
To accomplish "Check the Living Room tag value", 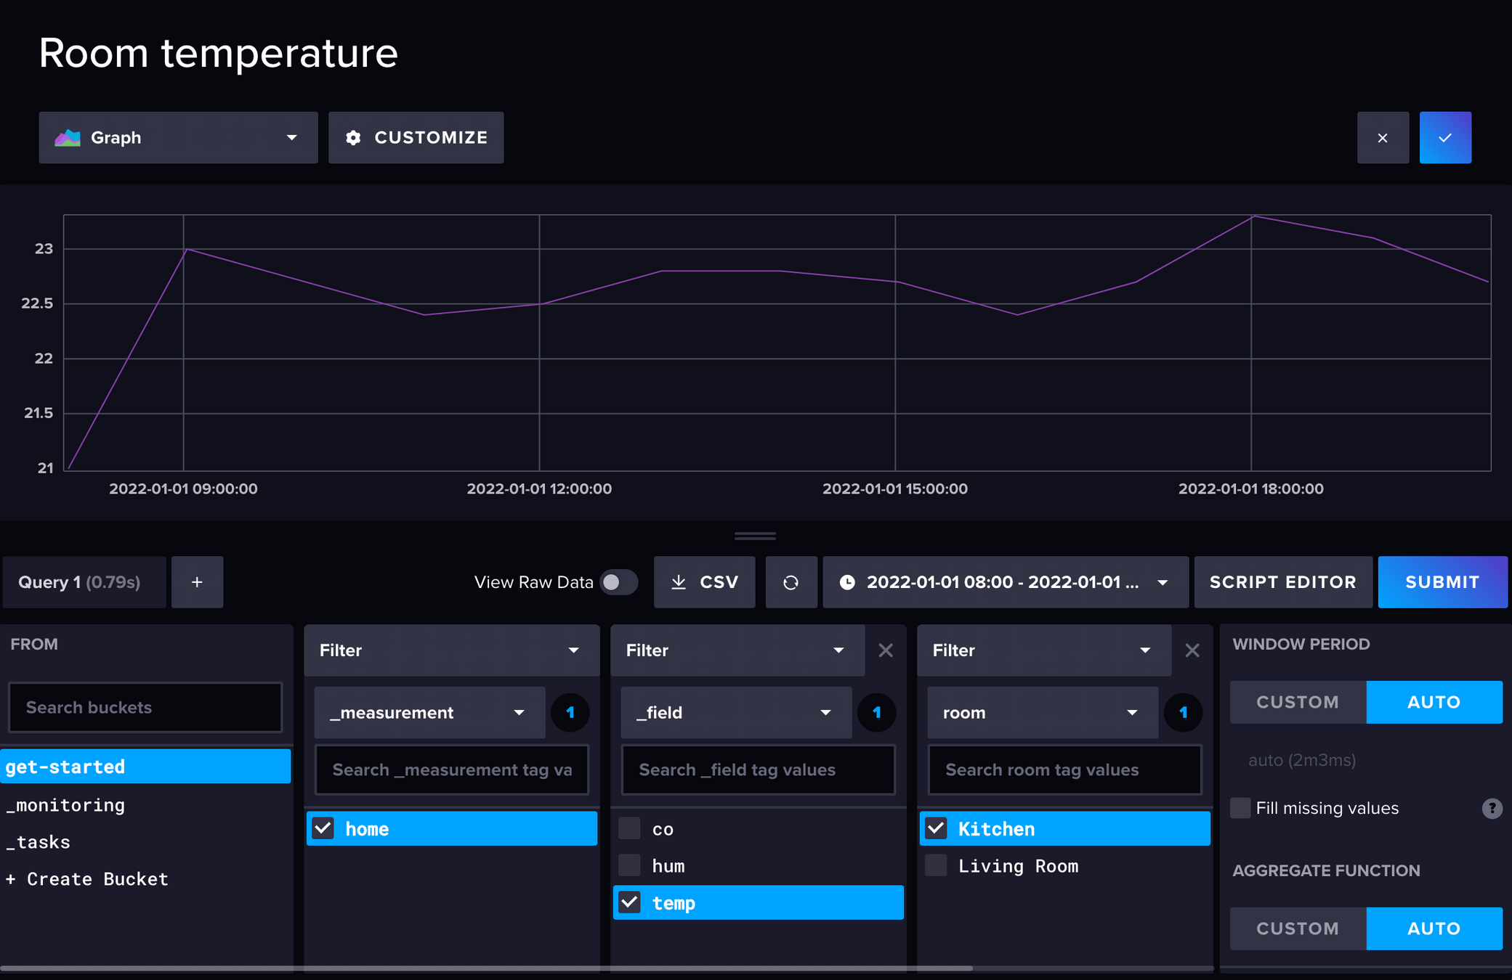I will 937,865.
